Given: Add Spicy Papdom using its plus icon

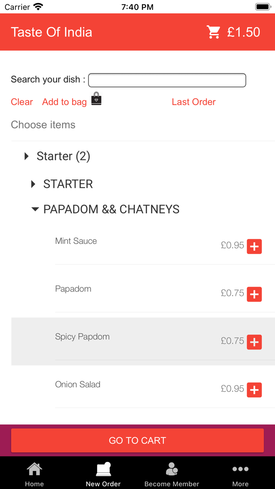Looking at the screenshot, I should click(x=255, y=342).
